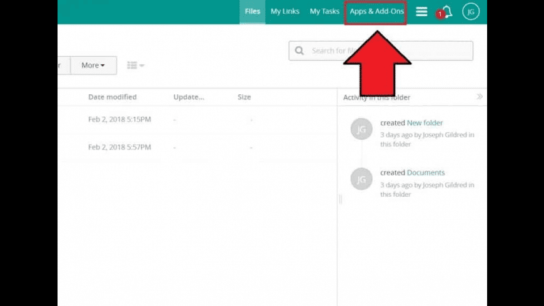Open the Documents link in activity
This screenshot has width=544, height=306.
point(426,172)
